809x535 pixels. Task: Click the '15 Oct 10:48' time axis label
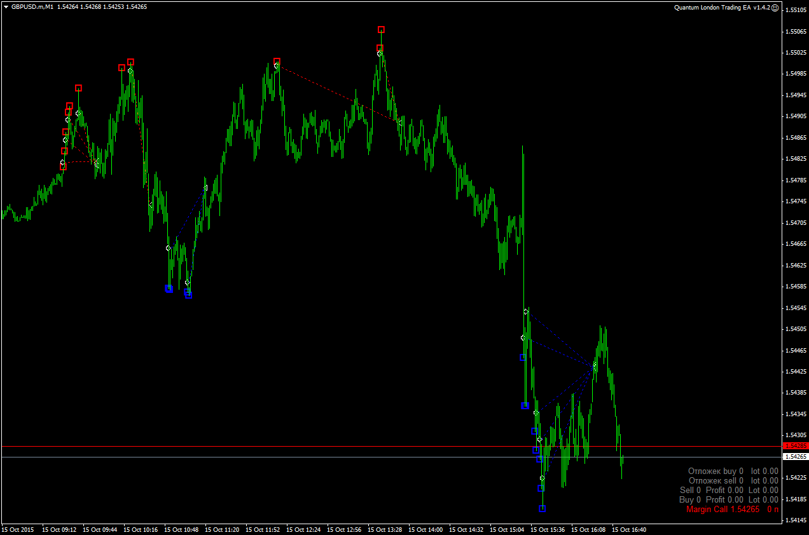point(181,529)
